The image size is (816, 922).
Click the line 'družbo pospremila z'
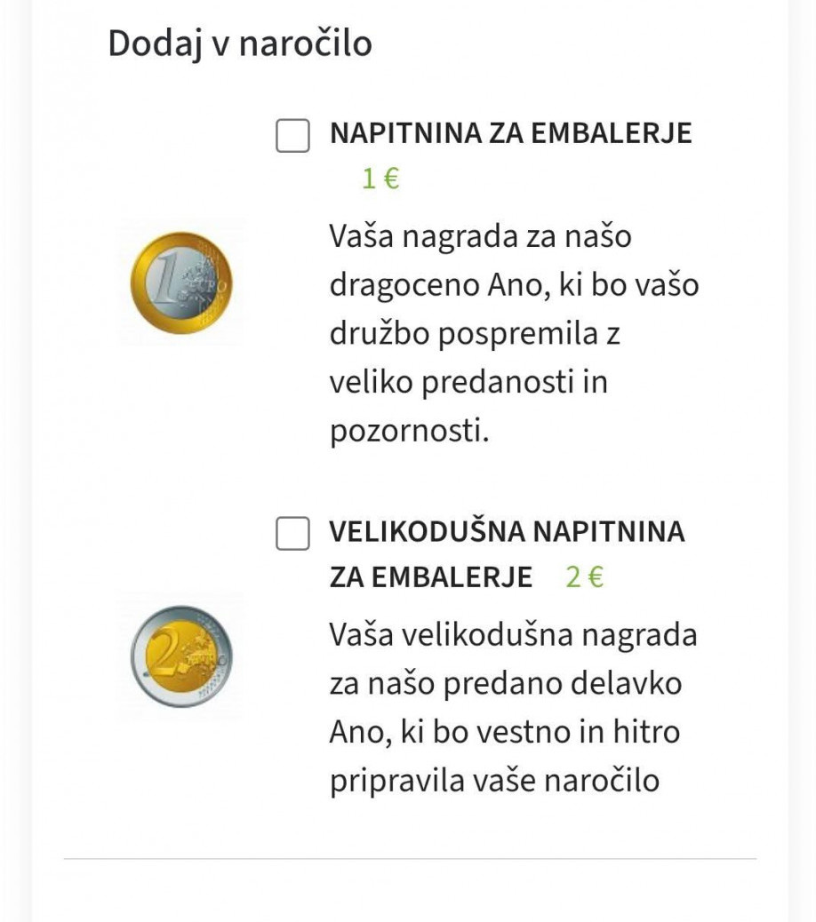coord(475,334)
